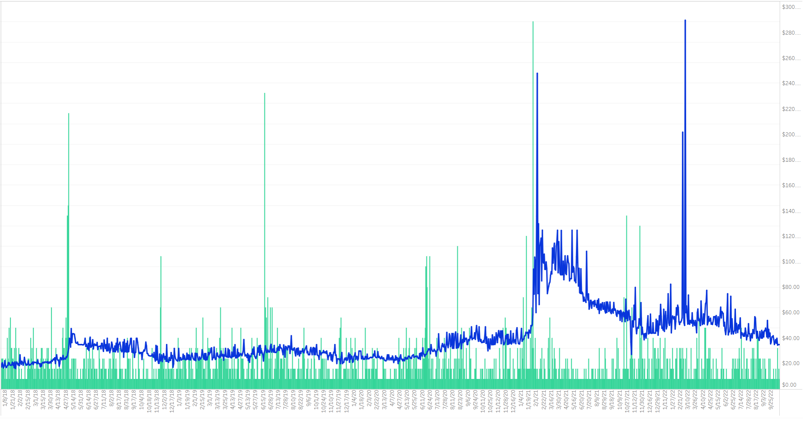Select the 1/4/21 date label
The width and height of the screenshot is (803, 422).
[521, 398]
